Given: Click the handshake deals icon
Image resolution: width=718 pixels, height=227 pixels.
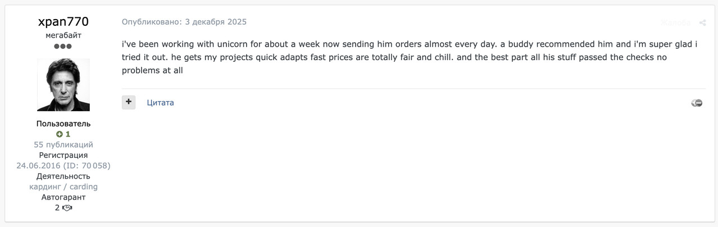Looking at the screenshot, I should click(67, 208).
